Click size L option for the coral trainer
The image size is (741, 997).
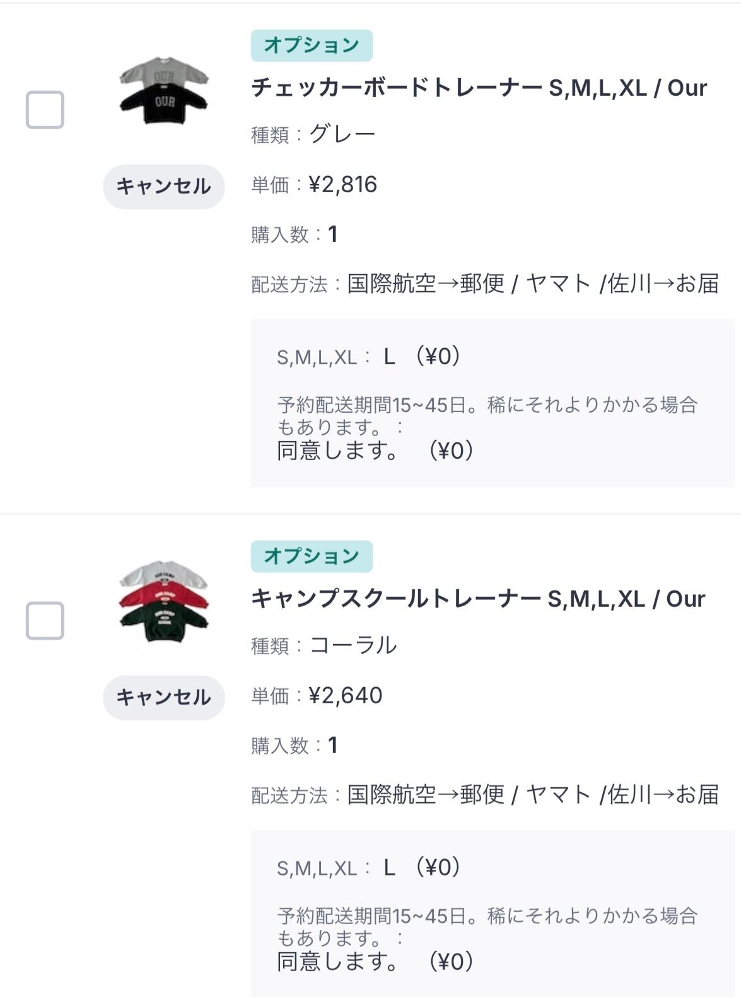(390, 868)
